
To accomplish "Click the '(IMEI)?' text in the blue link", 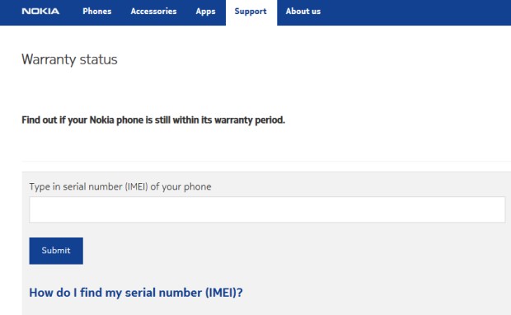I will [x=223, y=293].
